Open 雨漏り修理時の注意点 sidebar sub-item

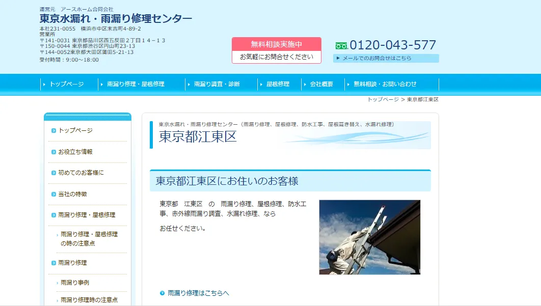pos(89,300)
